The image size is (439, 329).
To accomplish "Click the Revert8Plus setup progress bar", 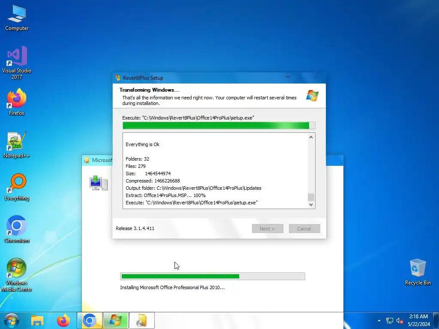I will pos(219,126).
